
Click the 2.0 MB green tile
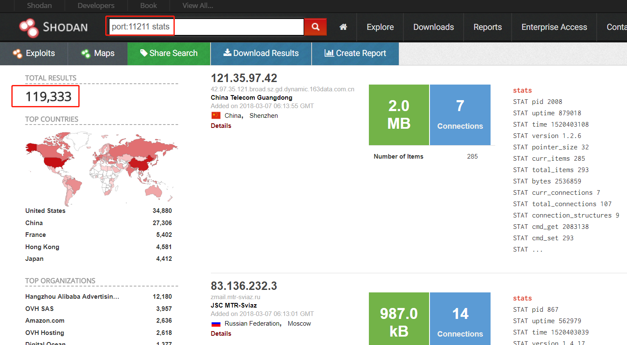point(399,115)
